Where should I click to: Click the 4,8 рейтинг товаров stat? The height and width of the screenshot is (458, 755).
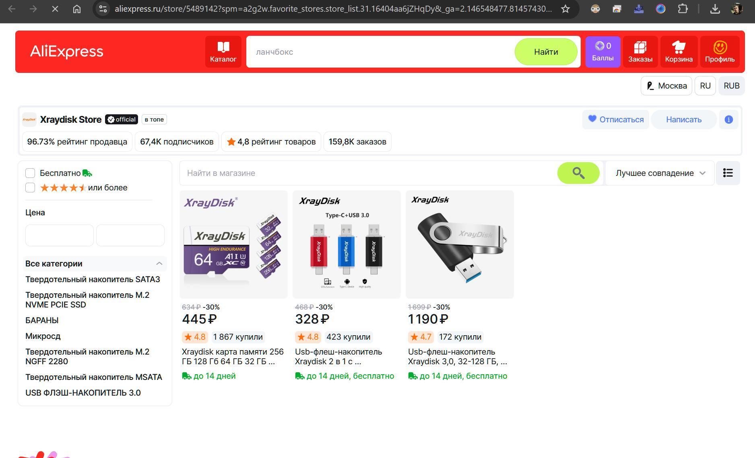(271, 142)
